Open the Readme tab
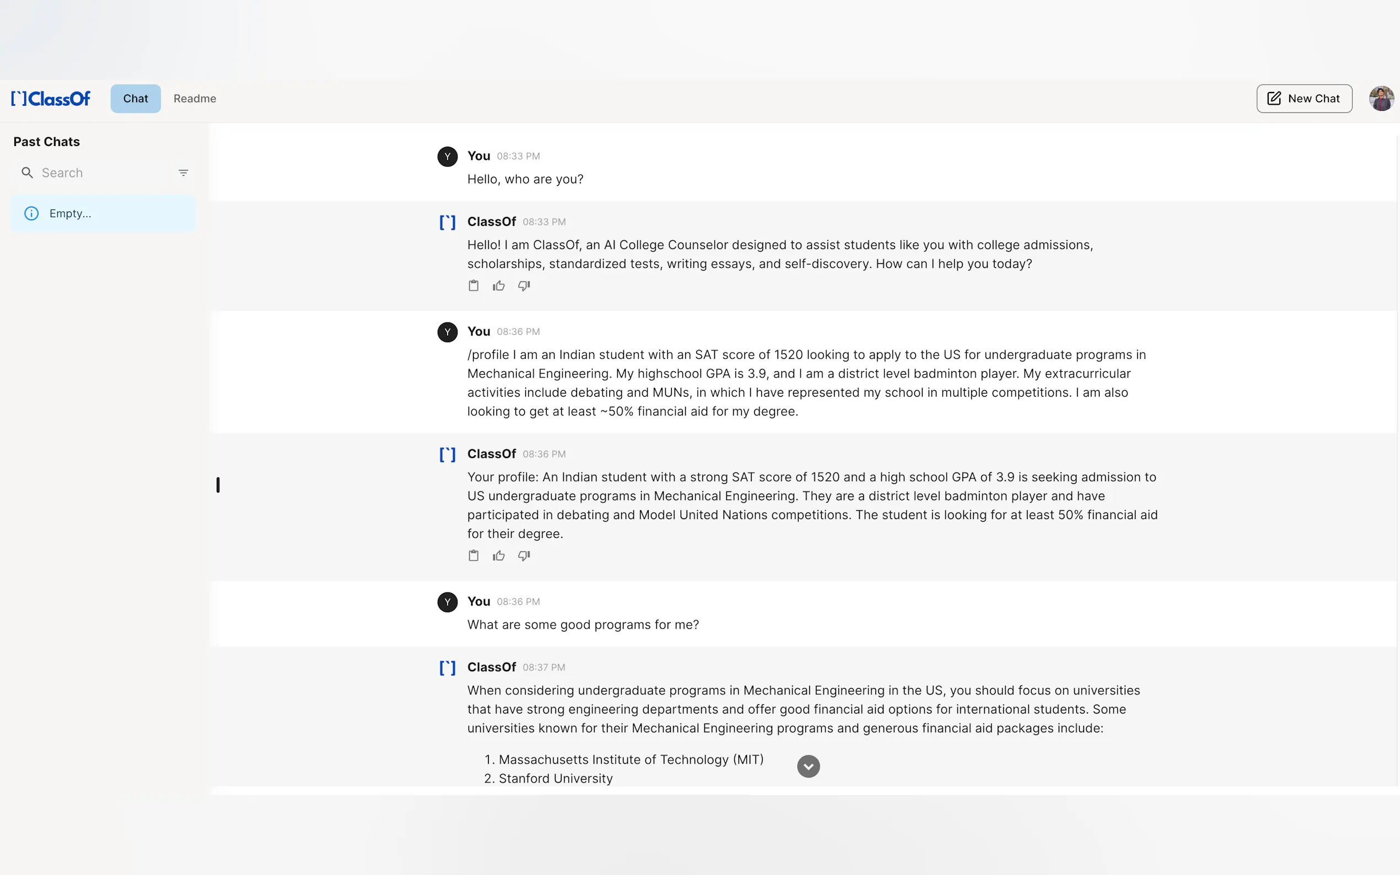 [x=195, y=99]
